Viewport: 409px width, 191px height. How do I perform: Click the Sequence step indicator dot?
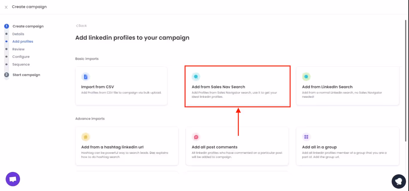pyautogui.click(x=6, y=64)
